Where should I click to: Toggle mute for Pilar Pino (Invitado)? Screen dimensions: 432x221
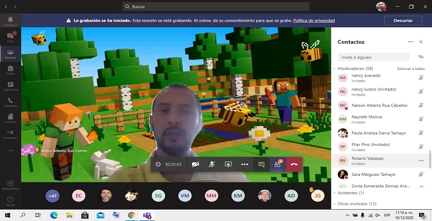coord(421,146)
